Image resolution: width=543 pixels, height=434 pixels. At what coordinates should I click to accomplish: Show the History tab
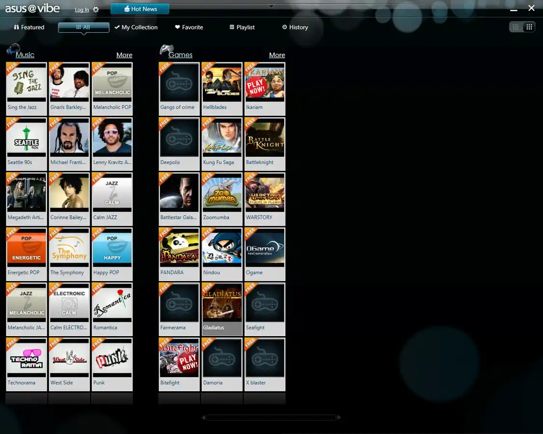[x=295, y=27]
